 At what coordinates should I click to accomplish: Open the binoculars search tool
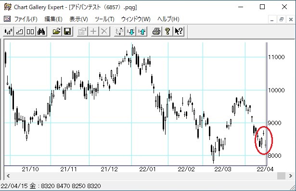pos(41,31)
